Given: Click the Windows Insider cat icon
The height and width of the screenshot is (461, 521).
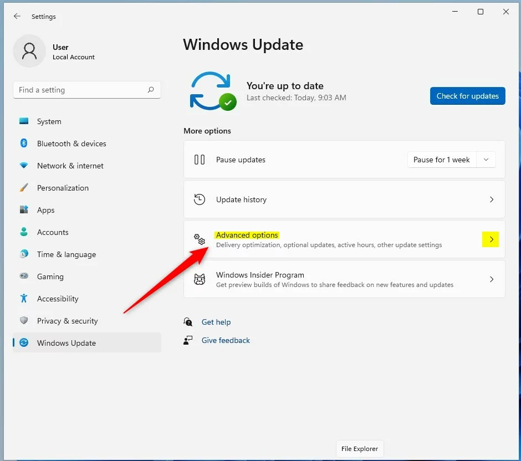Looking at the screenshot, I should [x=200, y=279].
